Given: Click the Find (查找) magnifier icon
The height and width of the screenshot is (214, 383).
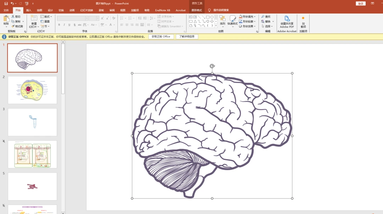Looking at the screenshot, I should [x=263, y=17].
